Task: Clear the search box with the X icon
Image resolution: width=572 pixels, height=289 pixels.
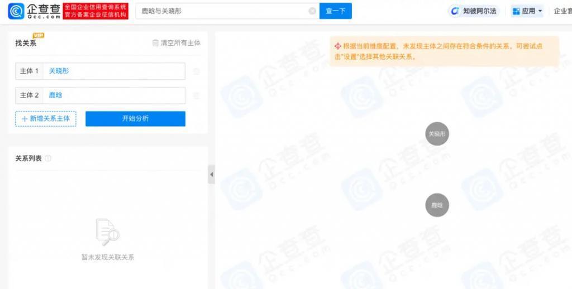Action: coord(312,11)
